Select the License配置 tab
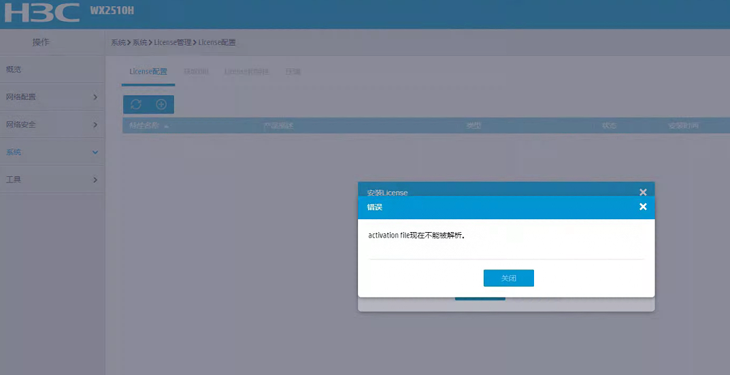730x375 pixels. pos(148,71)
